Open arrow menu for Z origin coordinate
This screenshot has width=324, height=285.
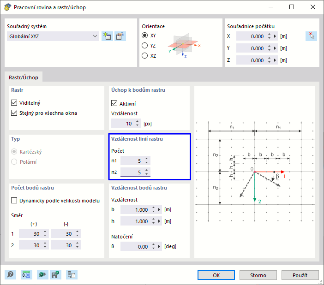[x=275, y=60]
